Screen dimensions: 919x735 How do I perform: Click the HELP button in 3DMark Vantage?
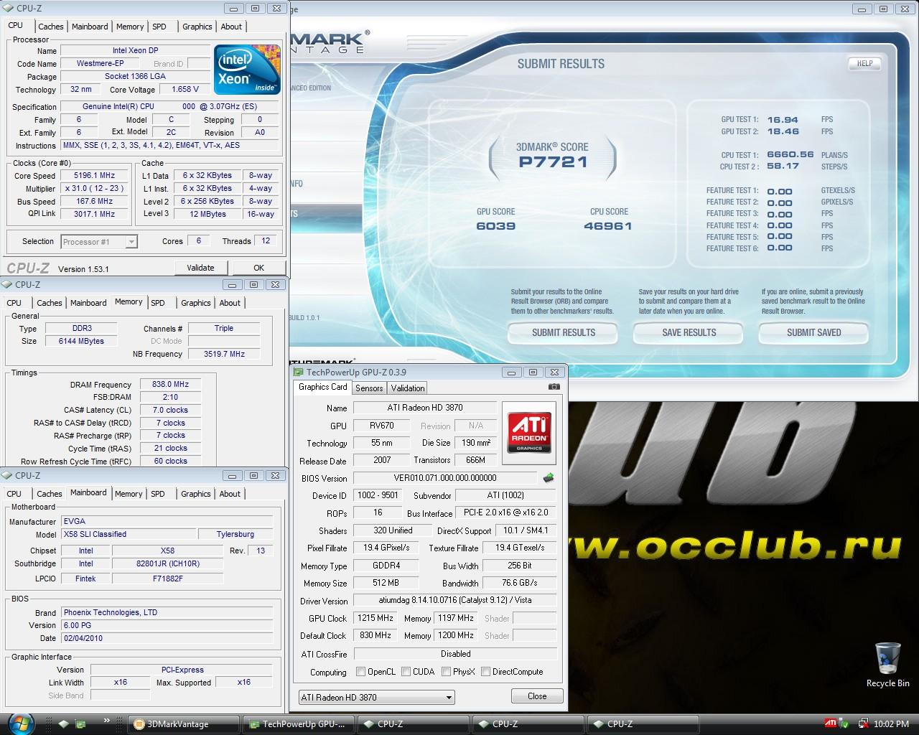[x=864, y=63]
